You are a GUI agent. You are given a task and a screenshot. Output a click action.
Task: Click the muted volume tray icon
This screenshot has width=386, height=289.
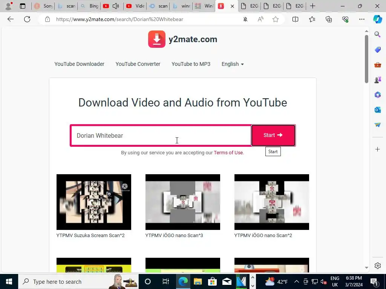coord(323,281)
